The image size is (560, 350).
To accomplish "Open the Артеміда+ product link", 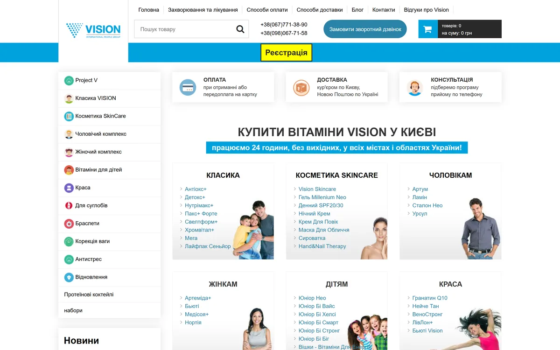I will point(198,298).
